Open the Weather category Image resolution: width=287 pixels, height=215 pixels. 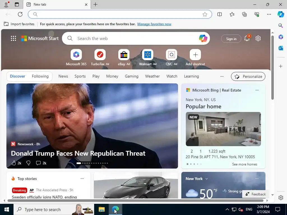152,76
